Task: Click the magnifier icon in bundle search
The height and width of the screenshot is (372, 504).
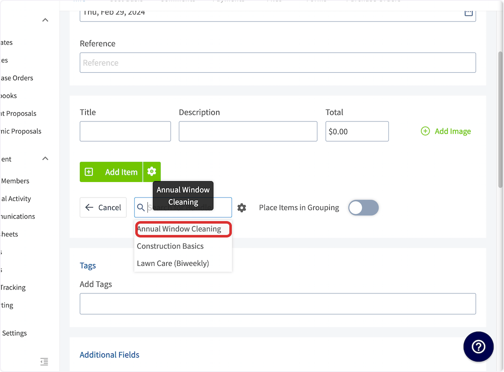Action: (141, 208)
